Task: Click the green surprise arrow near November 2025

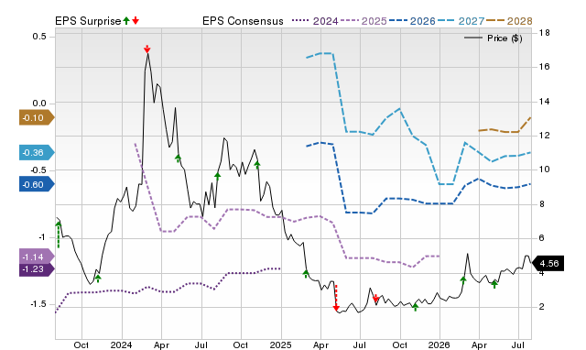Action: pyautogui.click(x=415, y=307)
